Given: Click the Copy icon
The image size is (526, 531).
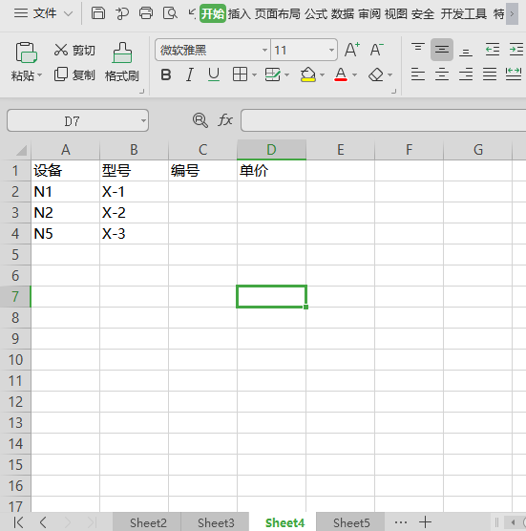Looking at the screenshot, I should (61, 74).
